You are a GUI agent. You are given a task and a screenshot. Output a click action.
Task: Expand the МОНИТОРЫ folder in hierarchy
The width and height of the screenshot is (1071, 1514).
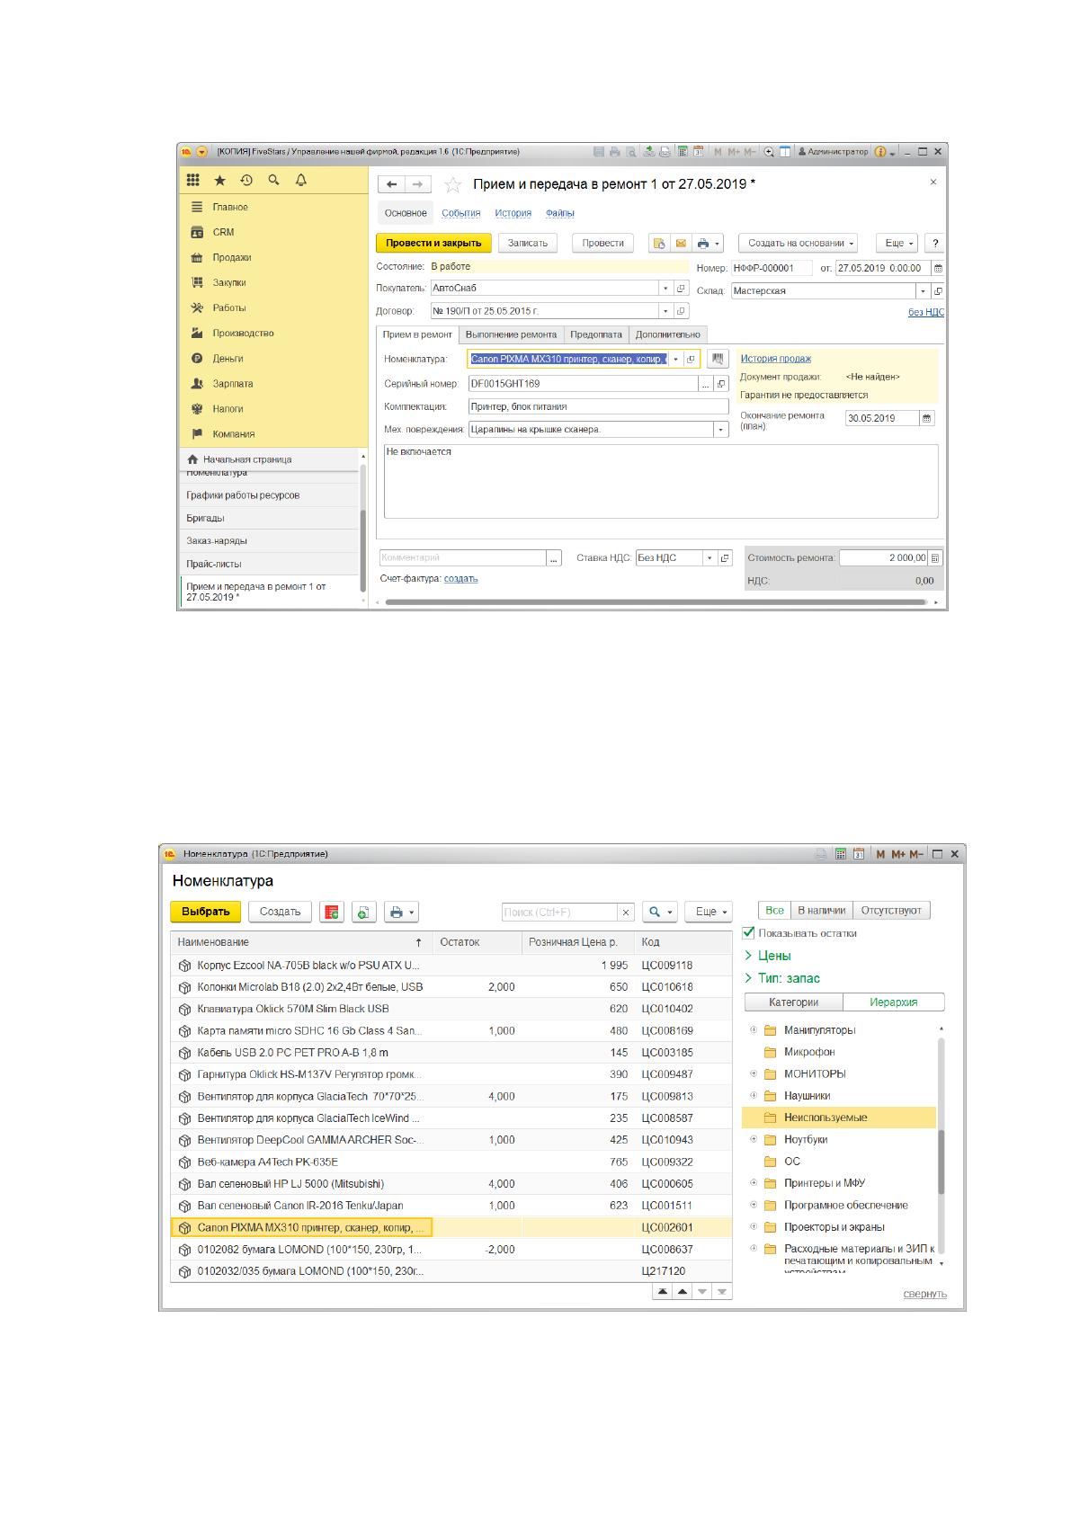[754, 1073]
